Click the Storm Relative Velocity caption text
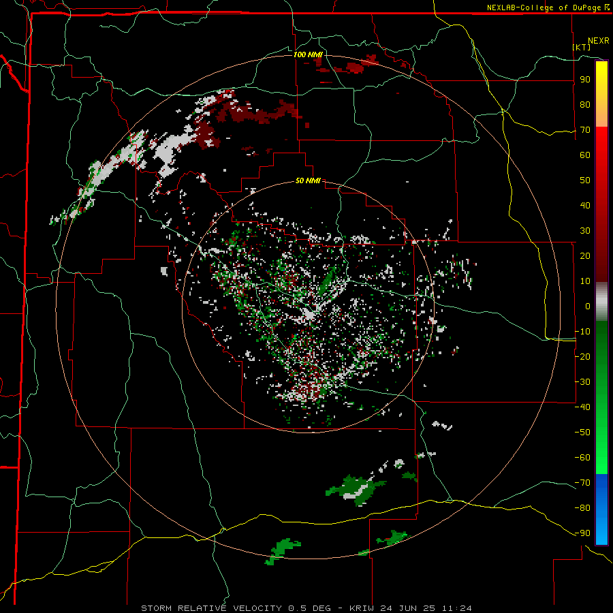 [306, 608]
